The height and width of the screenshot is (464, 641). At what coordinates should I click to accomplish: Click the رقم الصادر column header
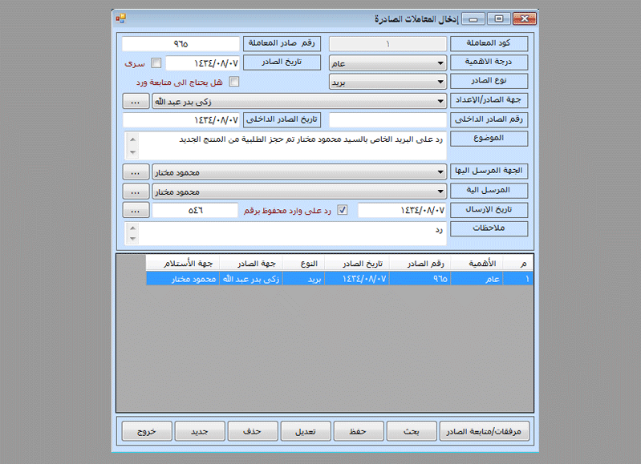(x=420, y=264)
